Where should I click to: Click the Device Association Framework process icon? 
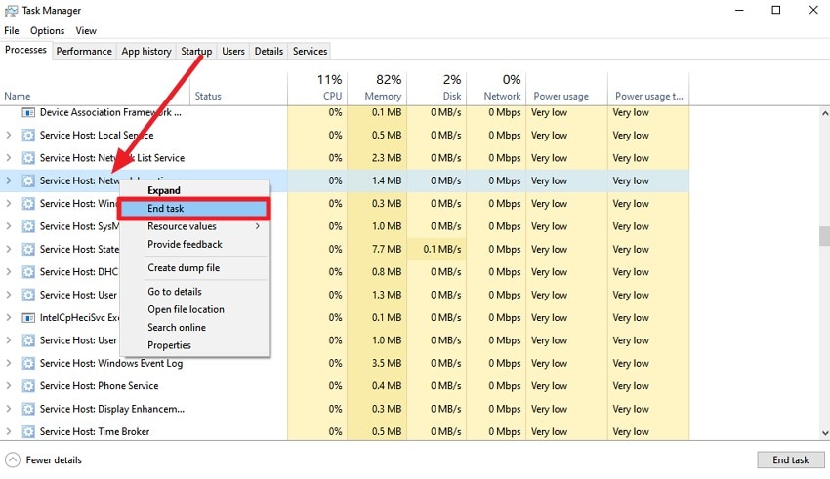(x=28, y=112)
